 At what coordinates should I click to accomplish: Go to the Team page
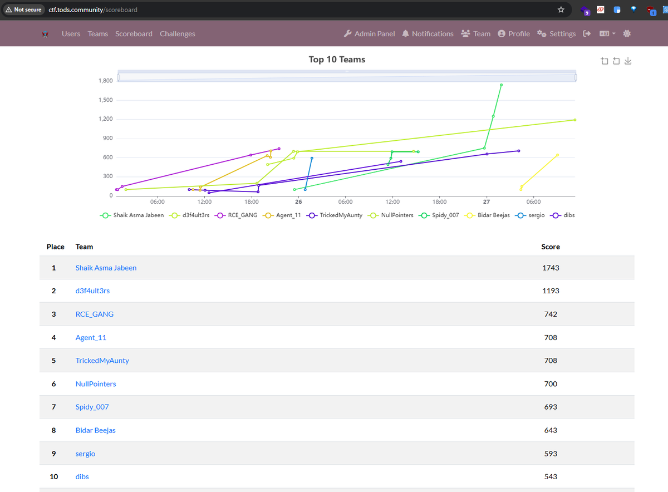pos(476,34)
